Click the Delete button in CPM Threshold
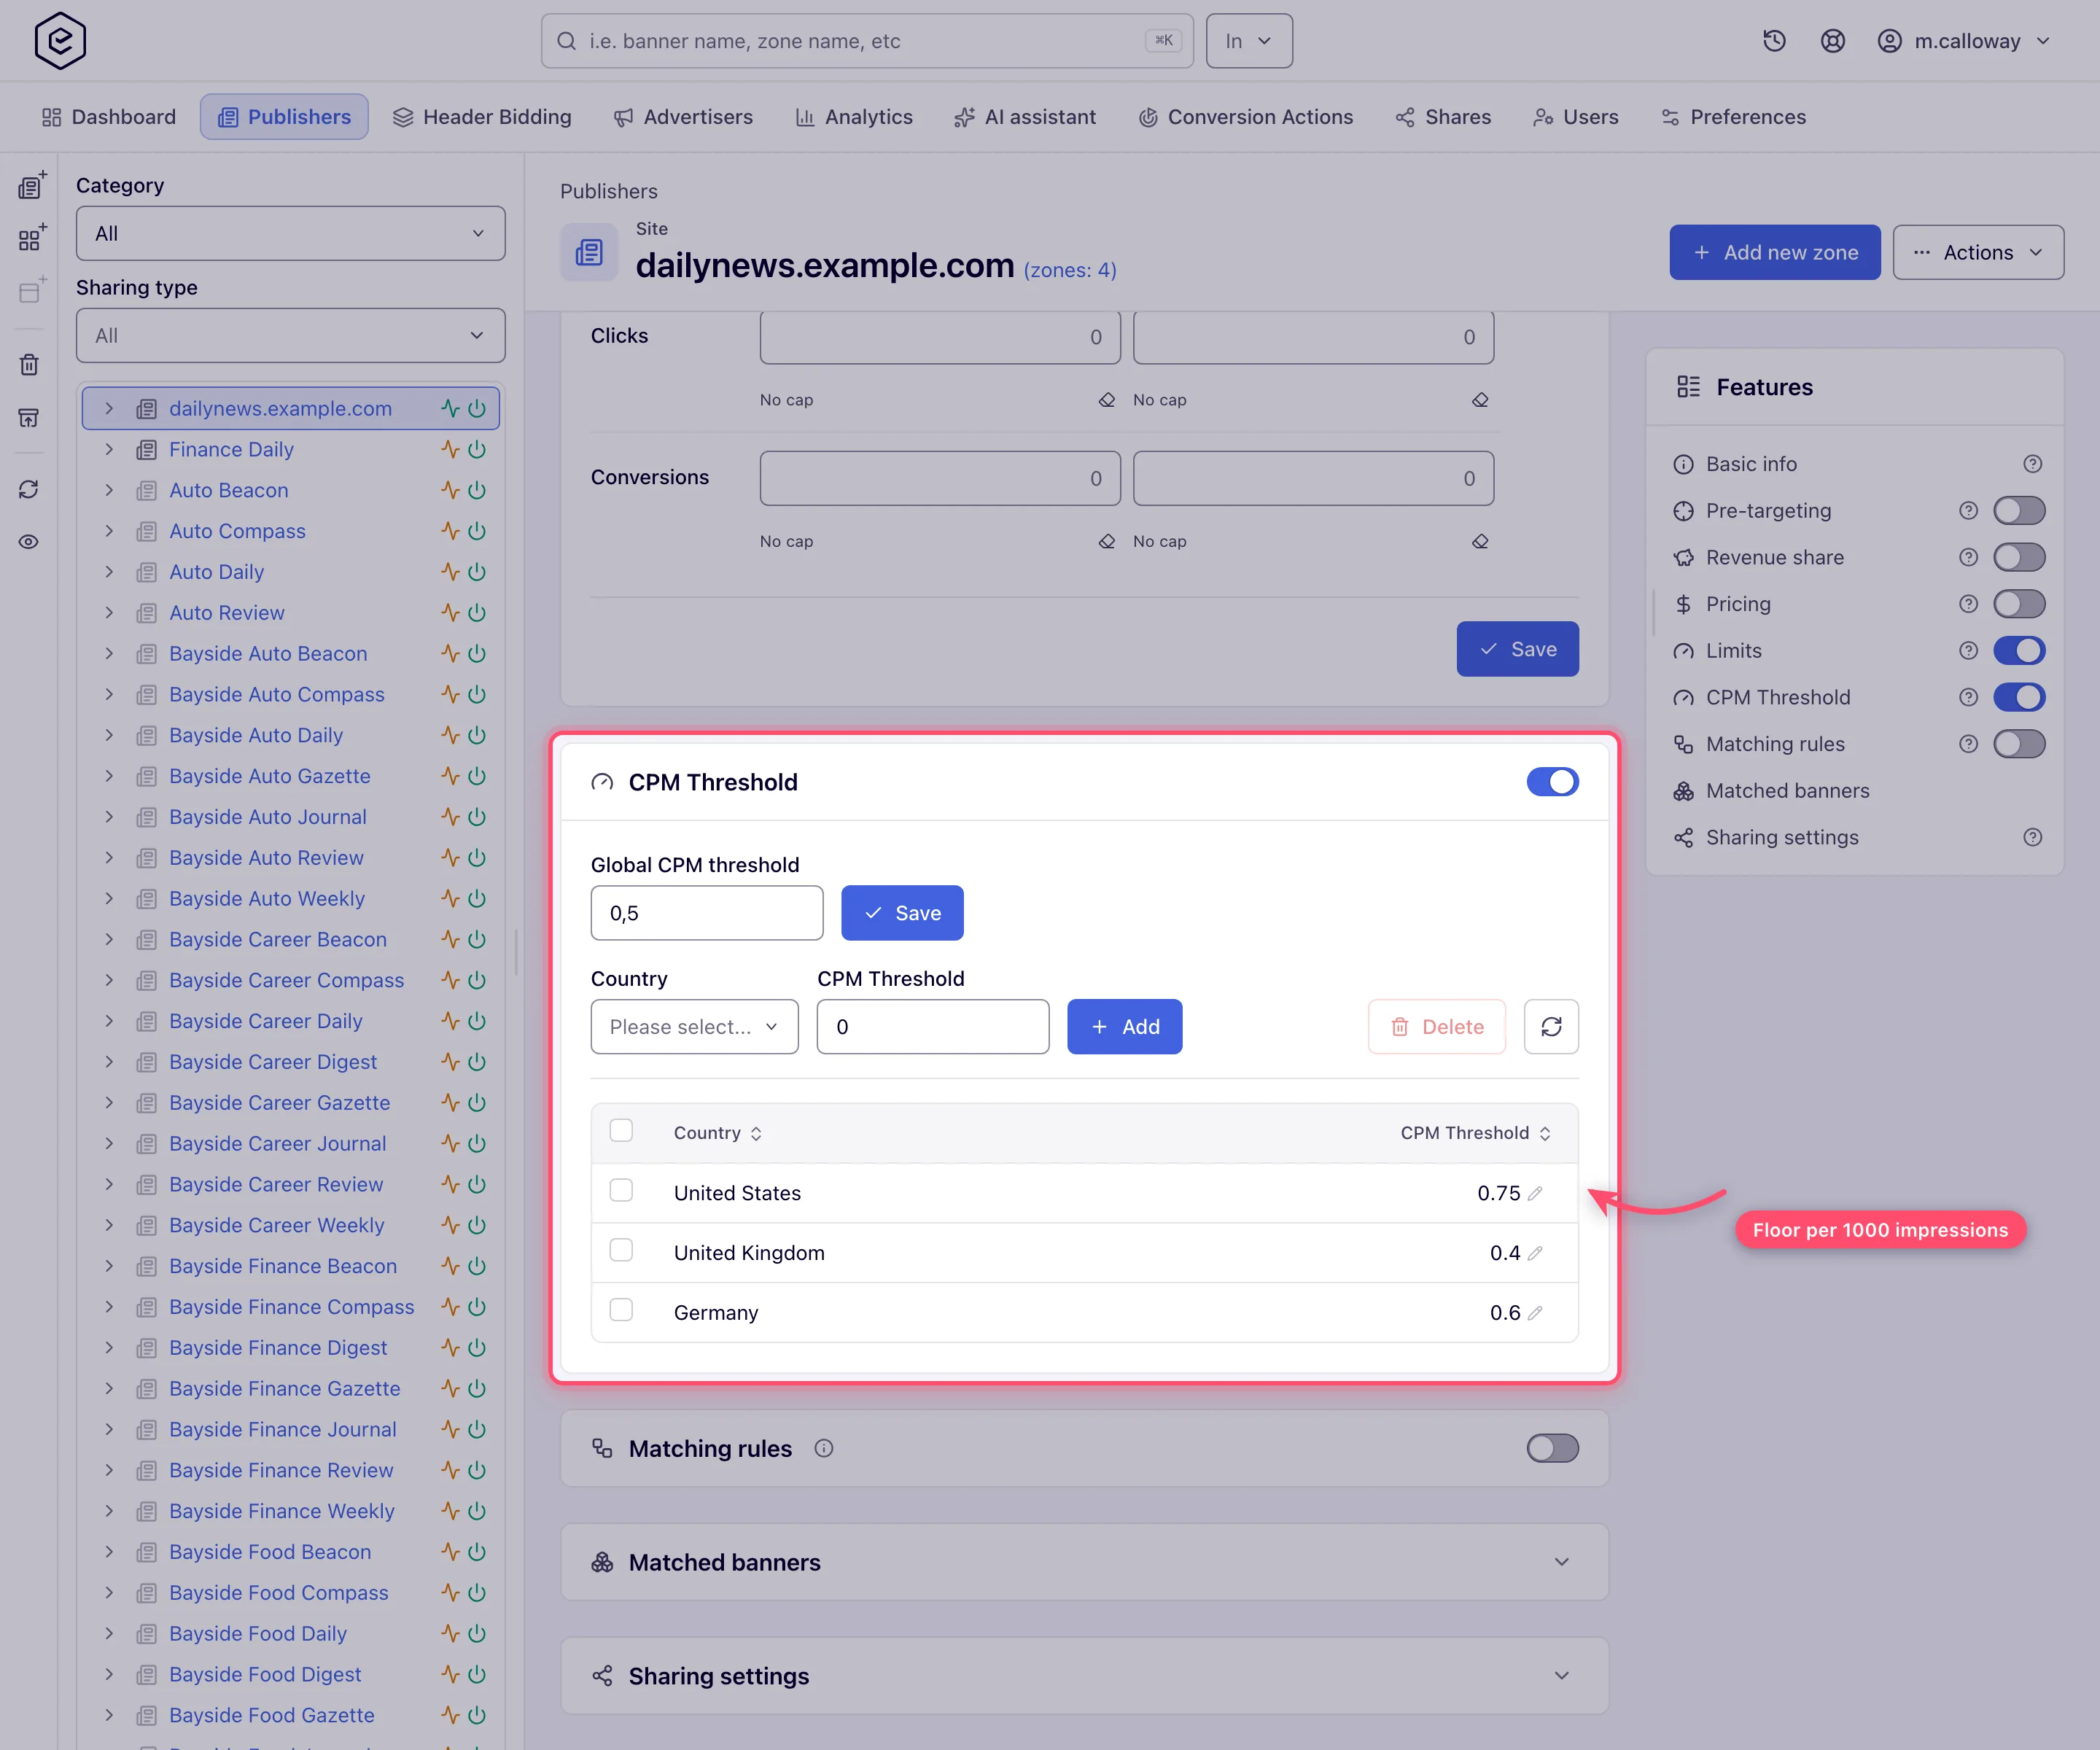Viewport: 2100px width, 1750px height. (1436, 1027)
